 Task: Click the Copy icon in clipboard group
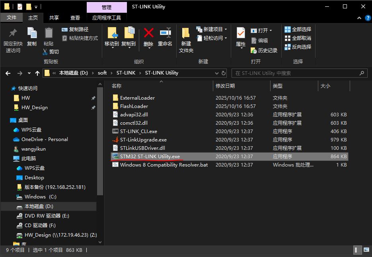click(32, 33)
